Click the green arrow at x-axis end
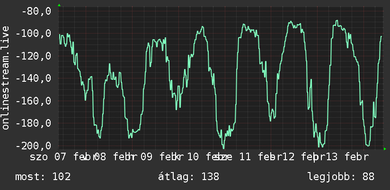 pyautogui.click(x=385, y=149)
